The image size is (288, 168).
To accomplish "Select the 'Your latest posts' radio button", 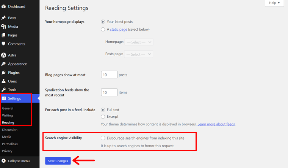I will (x=103, y=22).
